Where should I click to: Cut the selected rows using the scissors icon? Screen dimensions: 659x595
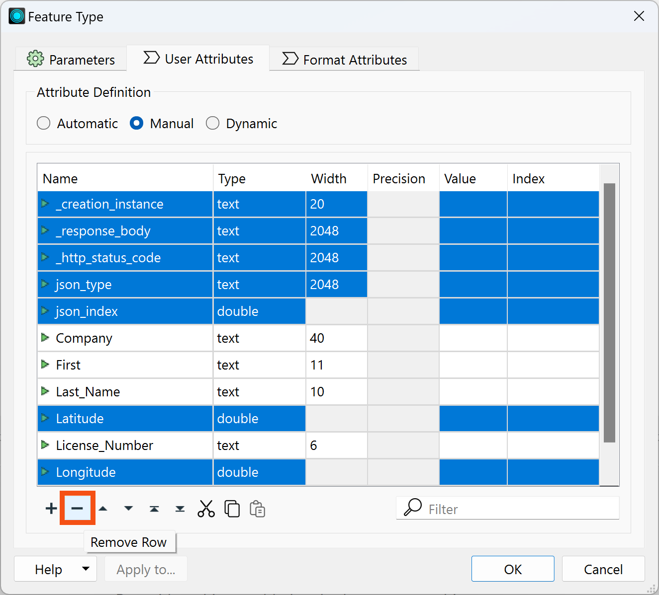click(206, 508)
